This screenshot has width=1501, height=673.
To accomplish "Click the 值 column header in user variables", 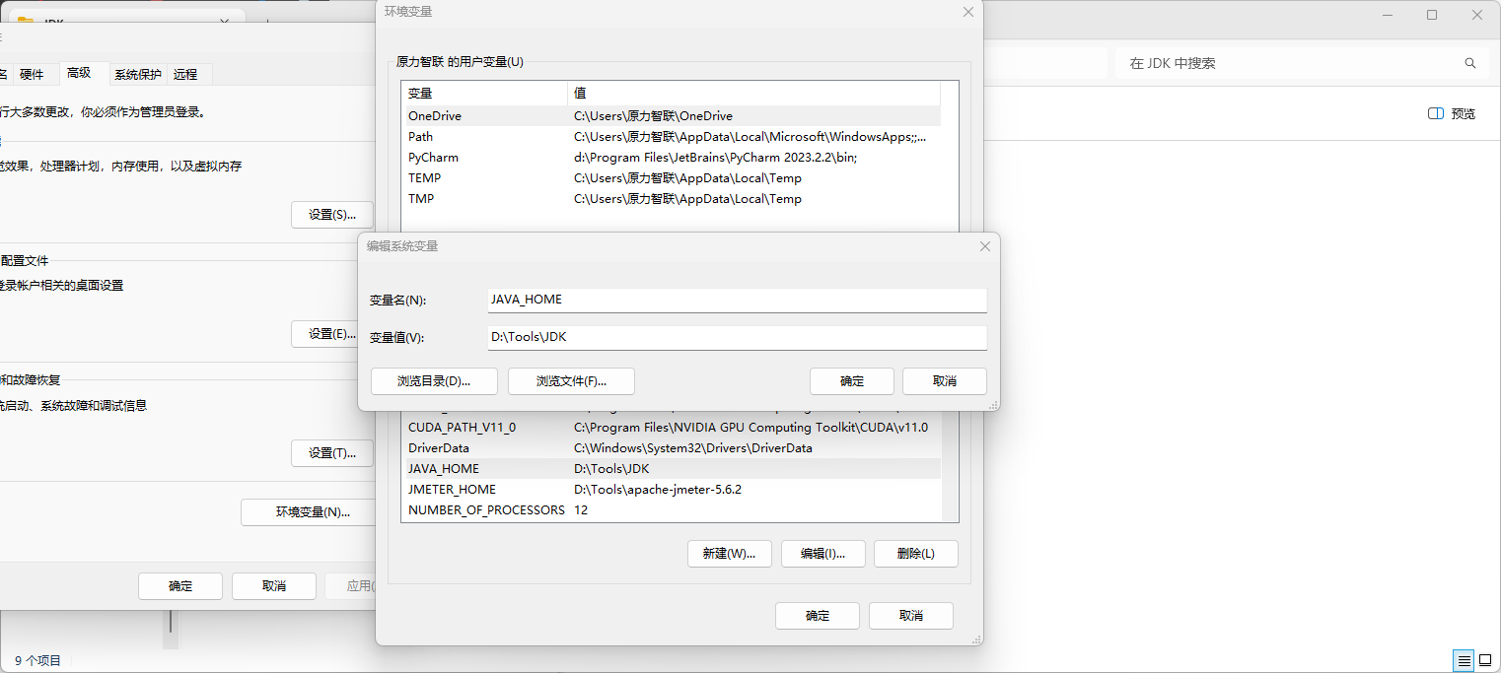I will point(754,93).
